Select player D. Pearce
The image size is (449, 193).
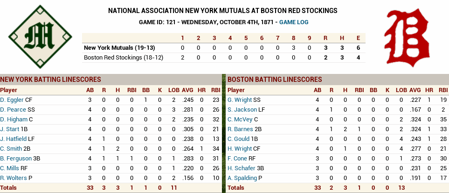(12, 109)
